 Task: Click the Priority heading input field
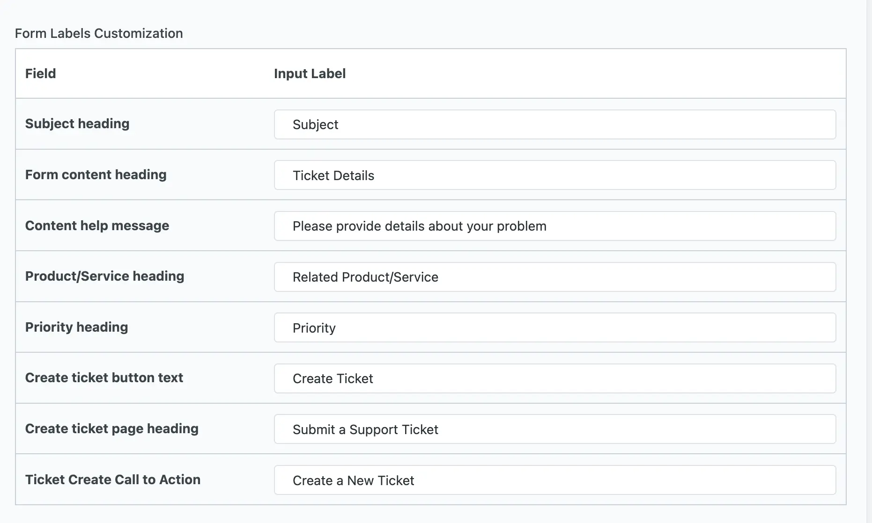coord(555,327)
